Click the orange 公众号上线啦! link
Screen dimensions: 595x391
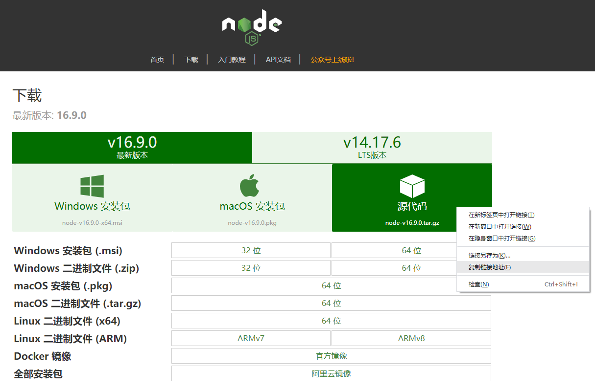(332, 60)
